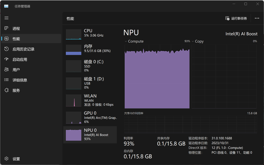This screenshot has height=165, width=264.
Task: Open the hamburger navigation menu
Action: [x=6, y=18]
